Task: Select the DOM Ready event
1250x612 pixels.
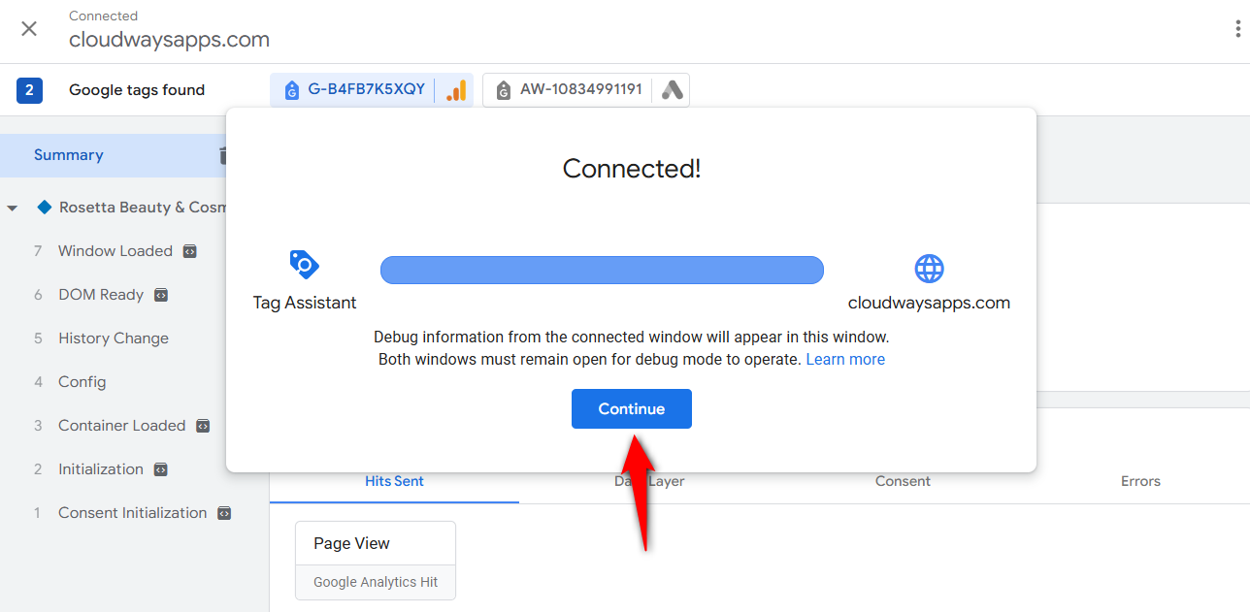Action: pyautogui.click(x=101, y=295)
